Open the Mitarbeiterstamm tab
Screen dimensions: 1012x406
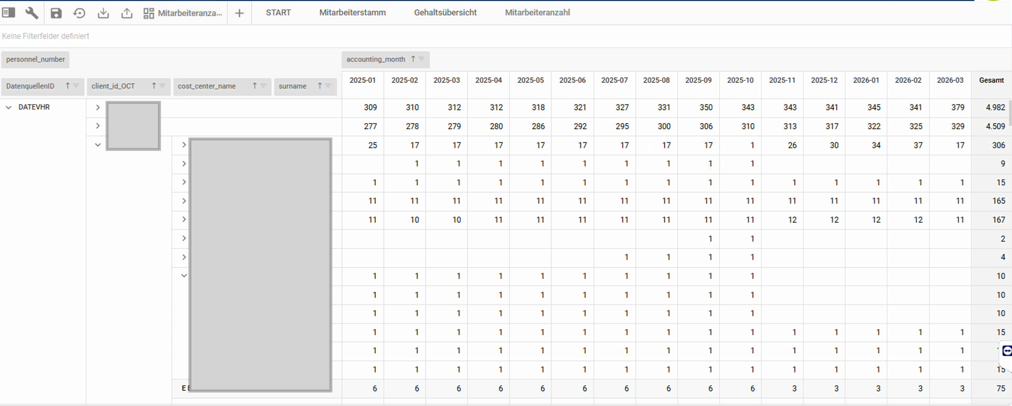pos(352,12)
